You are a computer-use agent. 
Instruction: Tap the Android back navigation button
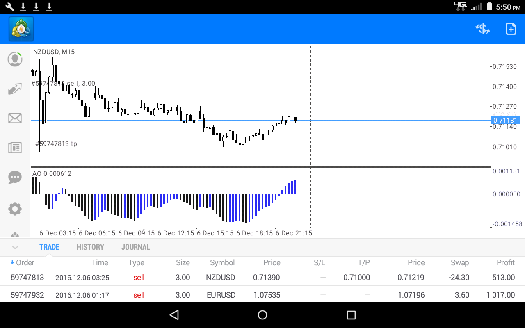pyautogui.click(x=174, y=314)
